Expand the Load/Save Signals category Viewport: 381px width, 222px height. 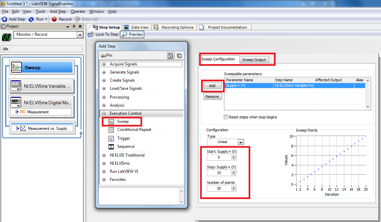coord(104,89)
